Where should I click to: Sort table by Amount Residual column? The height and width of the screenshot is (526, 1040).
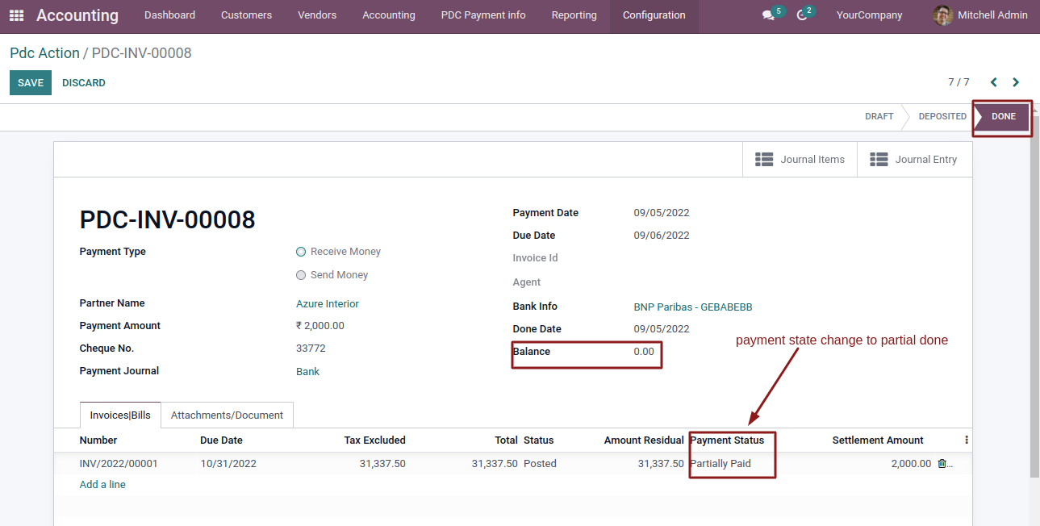(x=644, y=440)
